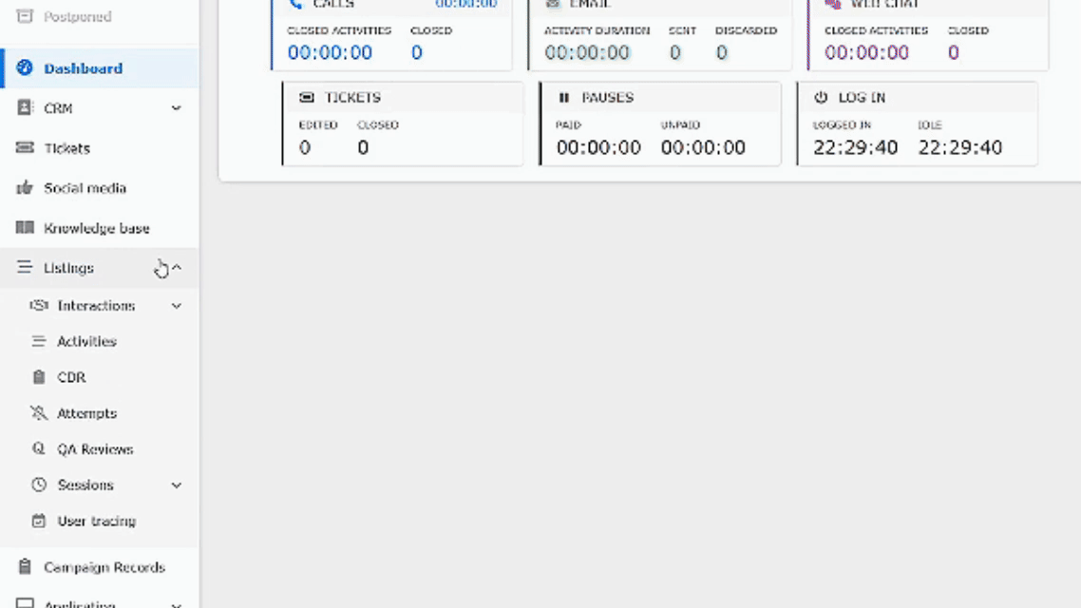Click the User tracing icon

pos(39,521)
